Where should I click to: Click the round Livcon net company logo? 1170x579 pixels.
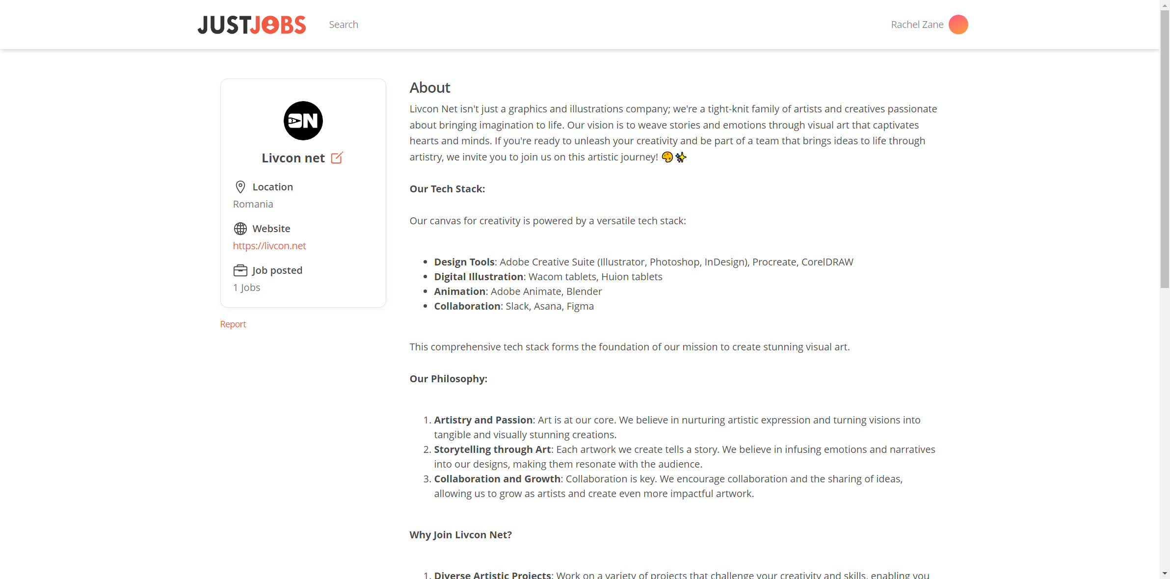(x=303, y=121)
